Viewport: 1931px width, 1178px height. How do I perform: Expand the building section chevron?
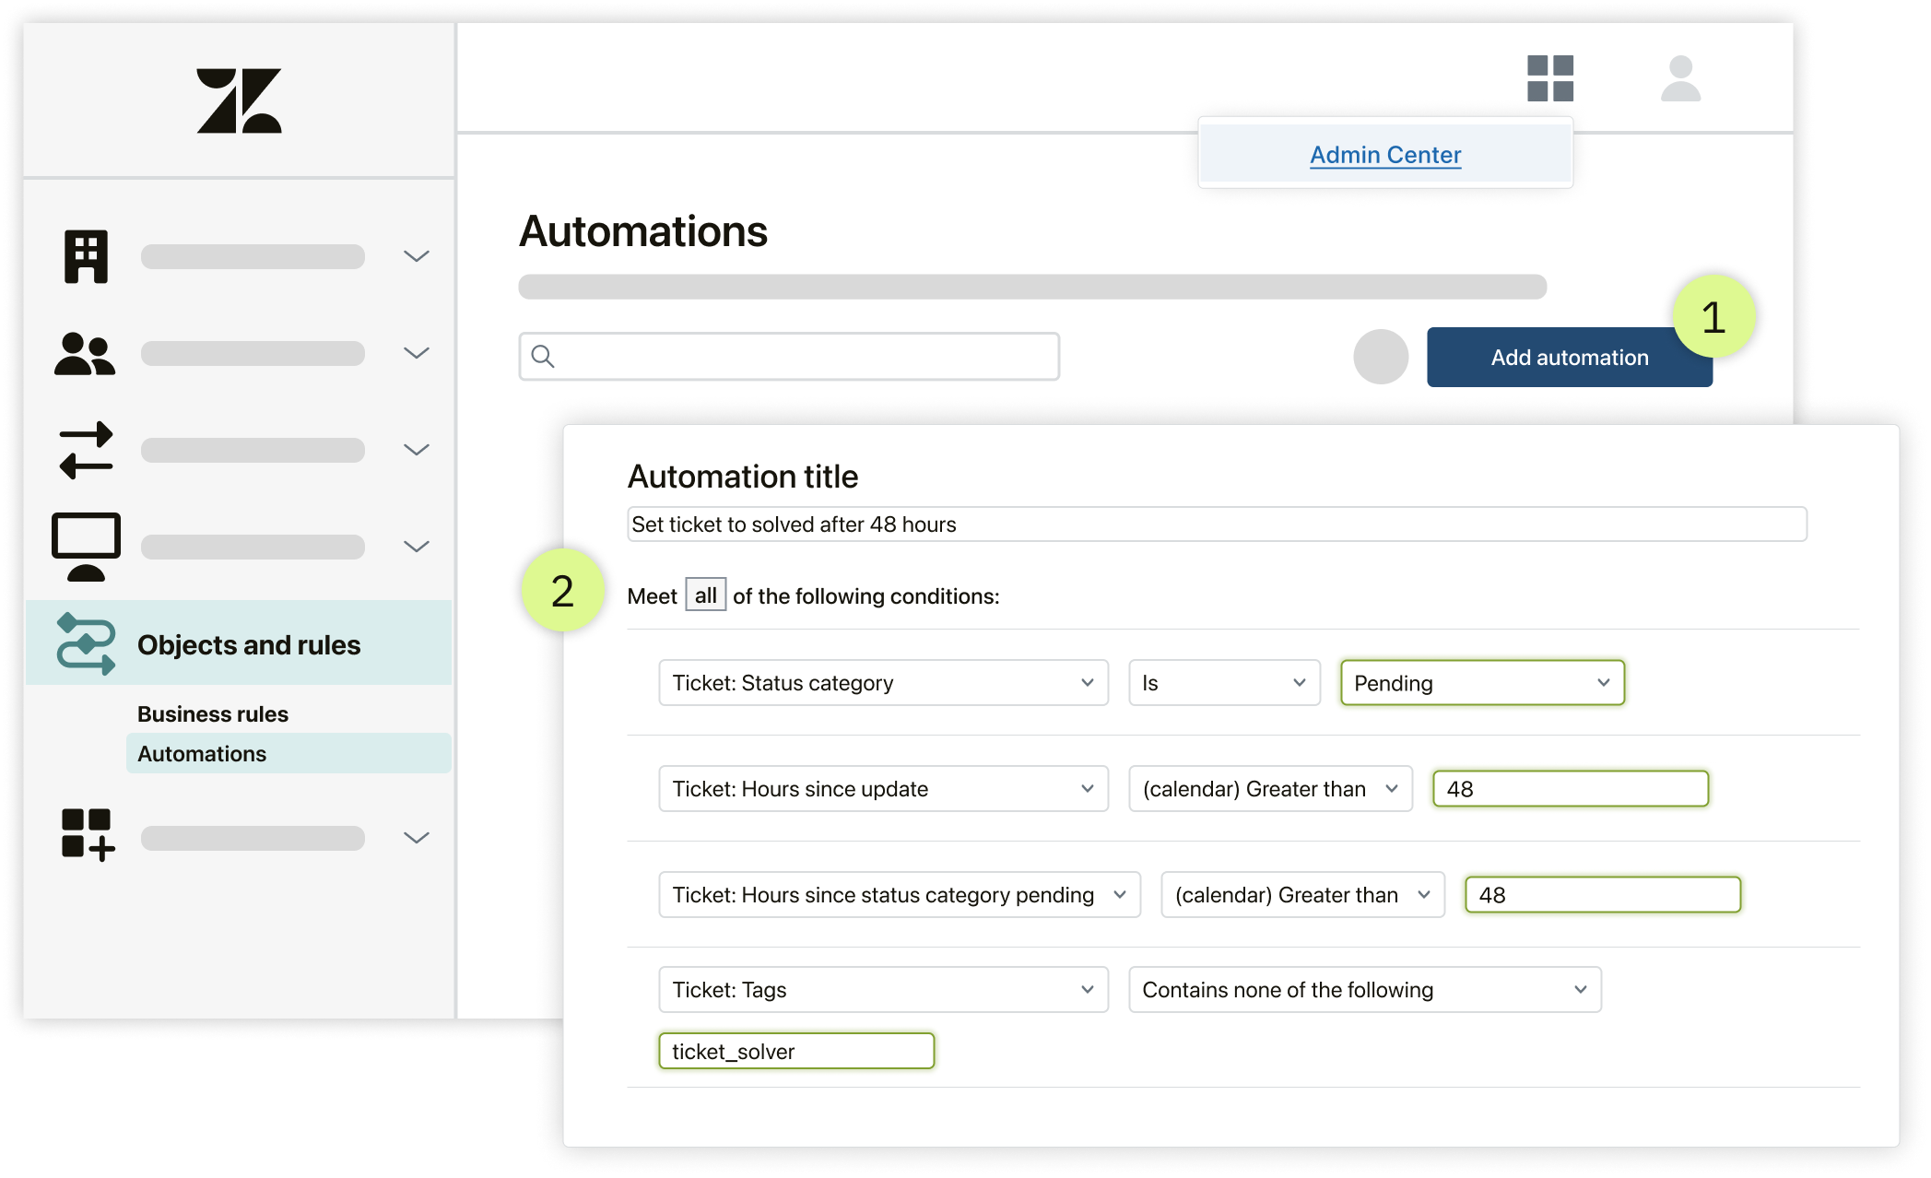coord(417,256)
